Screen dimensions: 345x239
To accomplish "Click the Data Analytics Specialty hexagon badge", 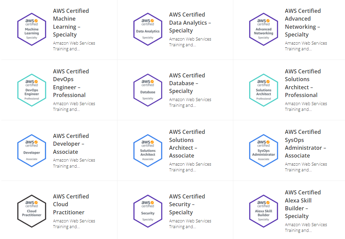I will 148,29.
